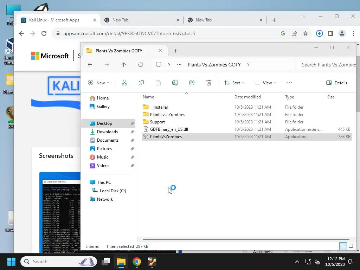Bookmark this page with star icon
This screenshot has width=360, height=270.
(306, 33)
